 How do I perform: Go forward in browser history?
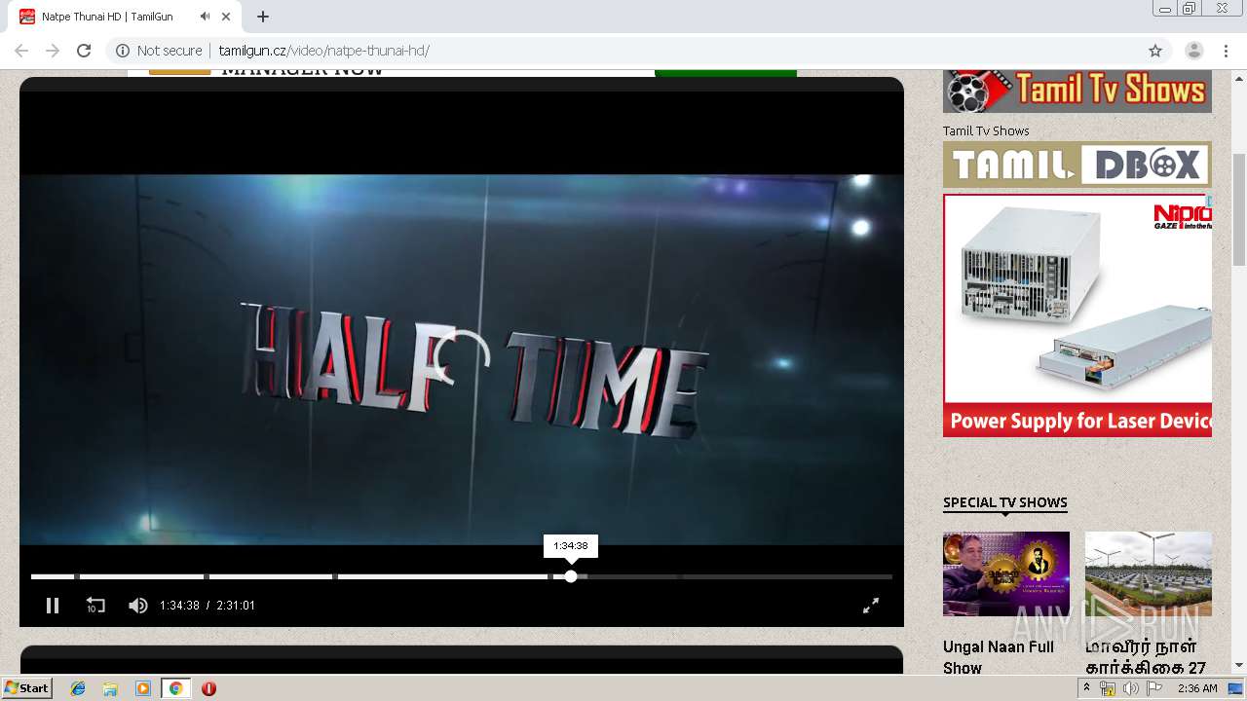53,51
